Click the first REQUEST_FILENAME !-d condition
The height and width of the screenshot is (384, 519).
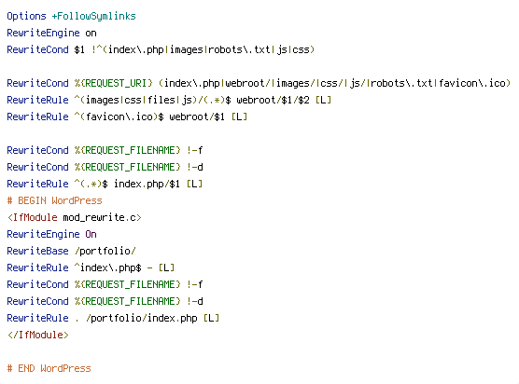click(105, 167)
